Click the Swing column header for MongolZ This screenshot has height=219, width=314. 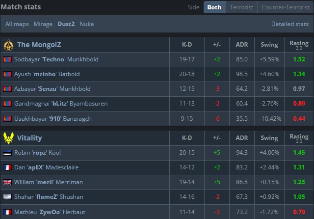point(269,45)
